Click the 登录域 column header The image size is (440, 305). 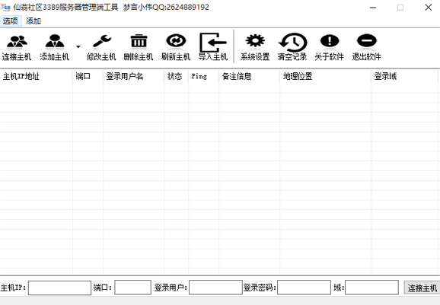point(405,76)
